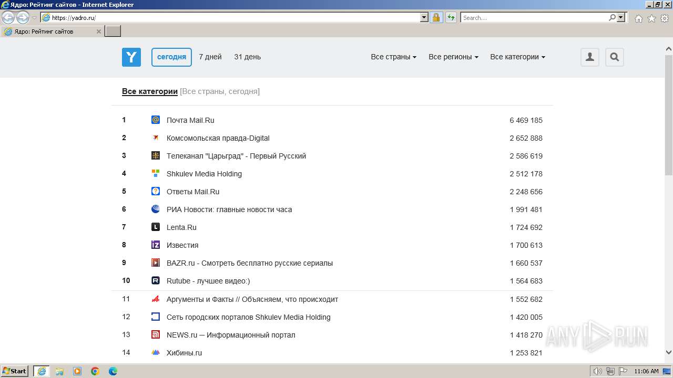Image resolution: width=673 pixels, height=378 pixels.
Task: Switch period to 31 день
Action: [248, 57]
